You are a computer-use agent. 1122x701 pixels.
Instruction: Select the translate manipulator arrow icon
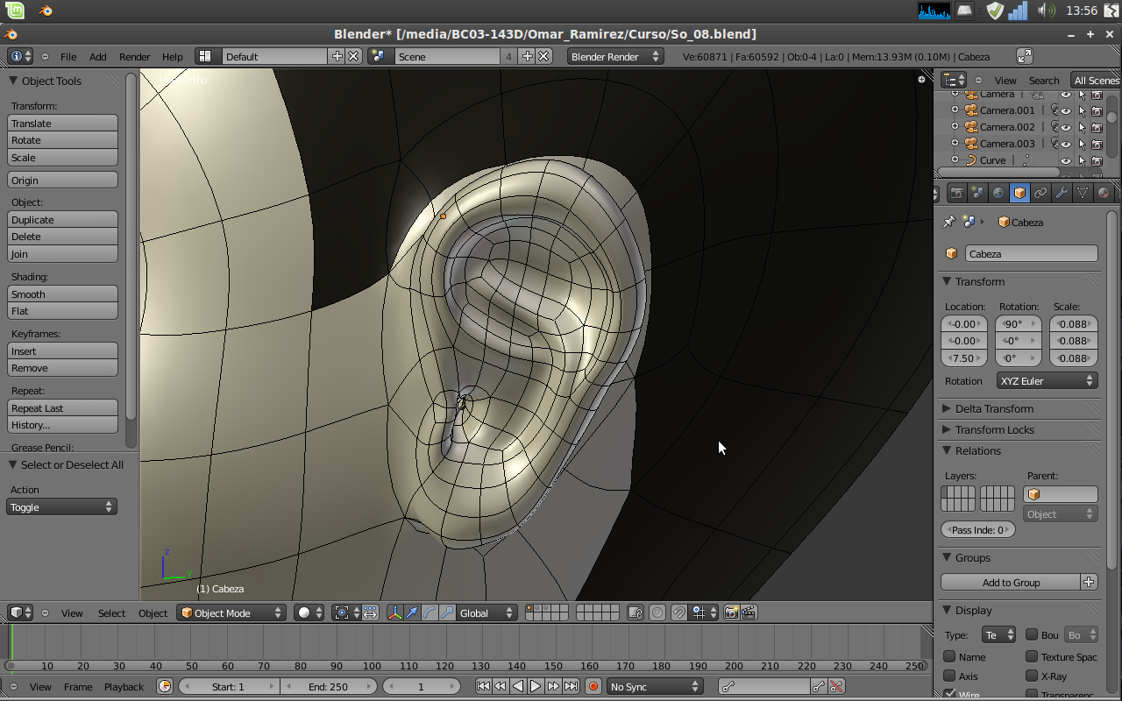(412, 613)
